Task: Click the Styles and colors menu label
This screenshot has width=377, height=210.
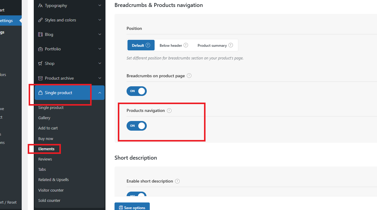Action: pyautogui.click(x=61, y=20)
